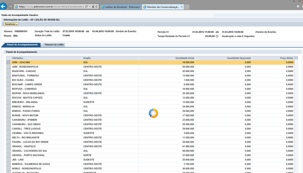
Task: Click the GRANOL - PORTO NACIONAL cell
Action: (46, 155)
